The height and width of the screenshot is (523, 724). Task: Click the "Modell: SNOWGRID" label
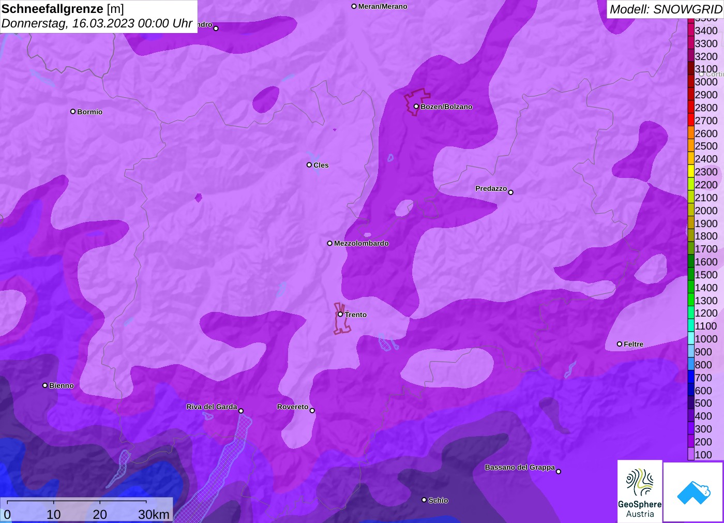666,9
